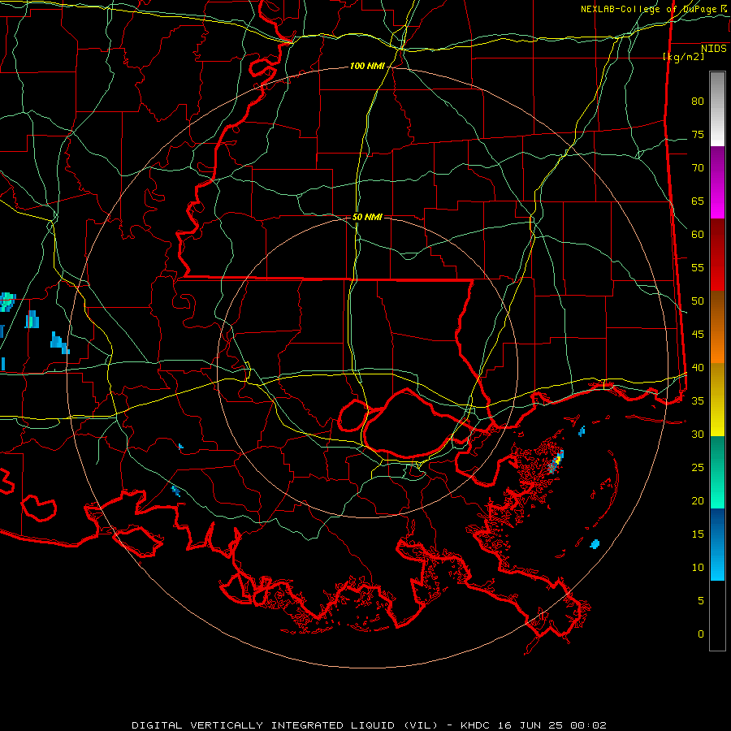The image size is (731, 731).
Task: Click the KHDC station identifier
Action: (x=478, y=725)
